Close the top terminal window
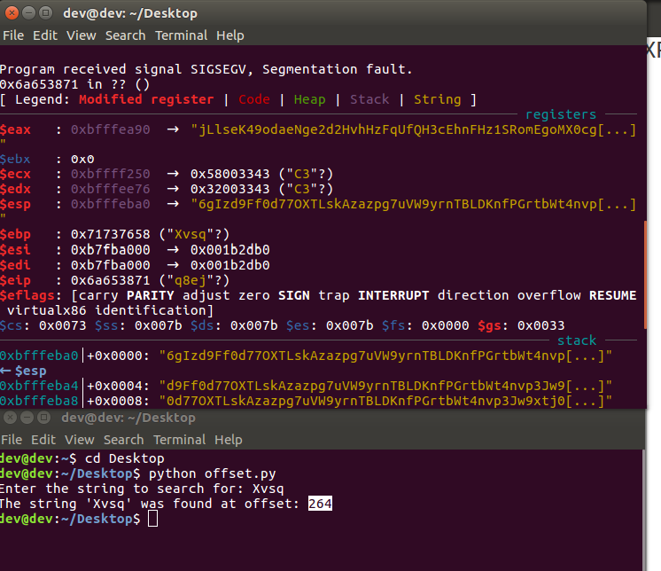 coord(12,13)
